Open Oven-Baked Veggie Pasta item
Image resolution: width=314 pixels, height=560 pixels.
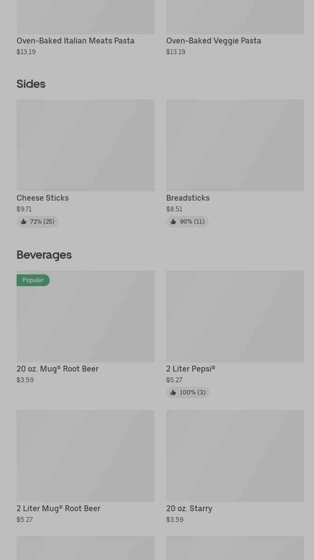(x=214, y=41)
